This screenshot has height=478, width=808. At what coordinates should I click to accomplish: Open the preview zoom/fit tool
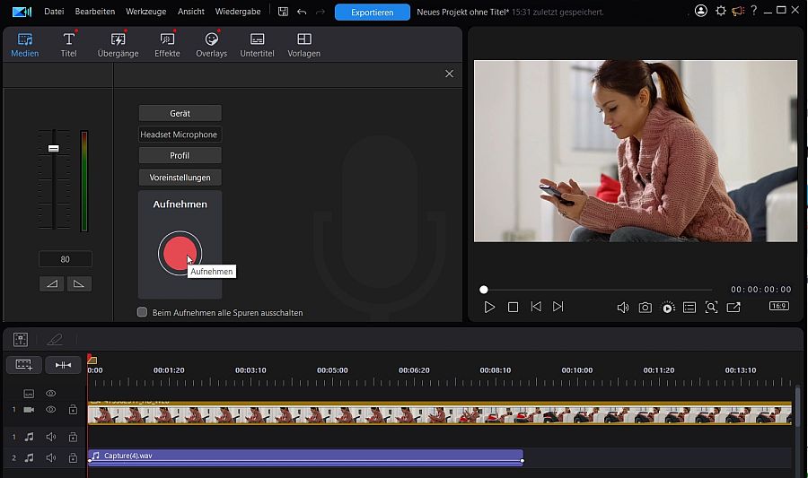[711, 307]
